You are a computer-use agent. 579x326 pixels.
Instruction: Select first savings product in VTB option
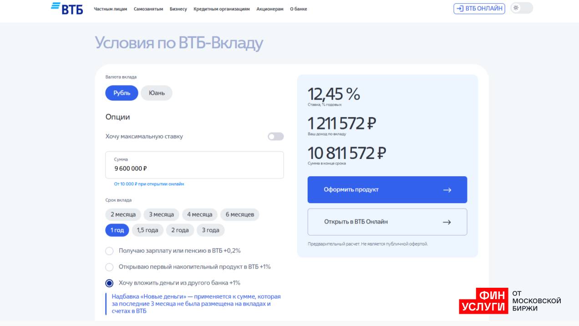click(109, 267)
